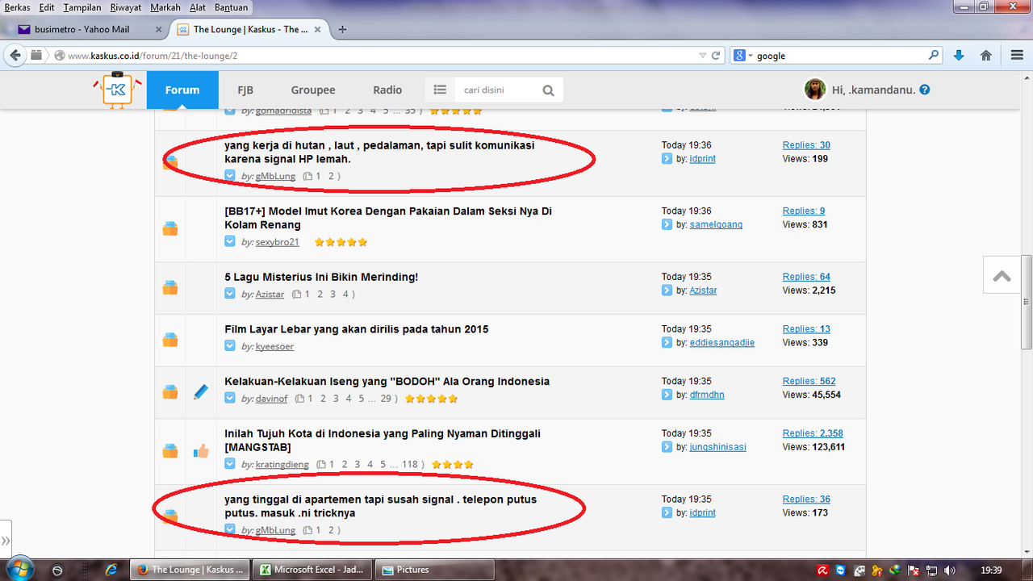Expand preview arrow for 5 Lagu Misterius thread
Image resolution: width=1033 pixels, height=581 pixels.
pos(230,295)
